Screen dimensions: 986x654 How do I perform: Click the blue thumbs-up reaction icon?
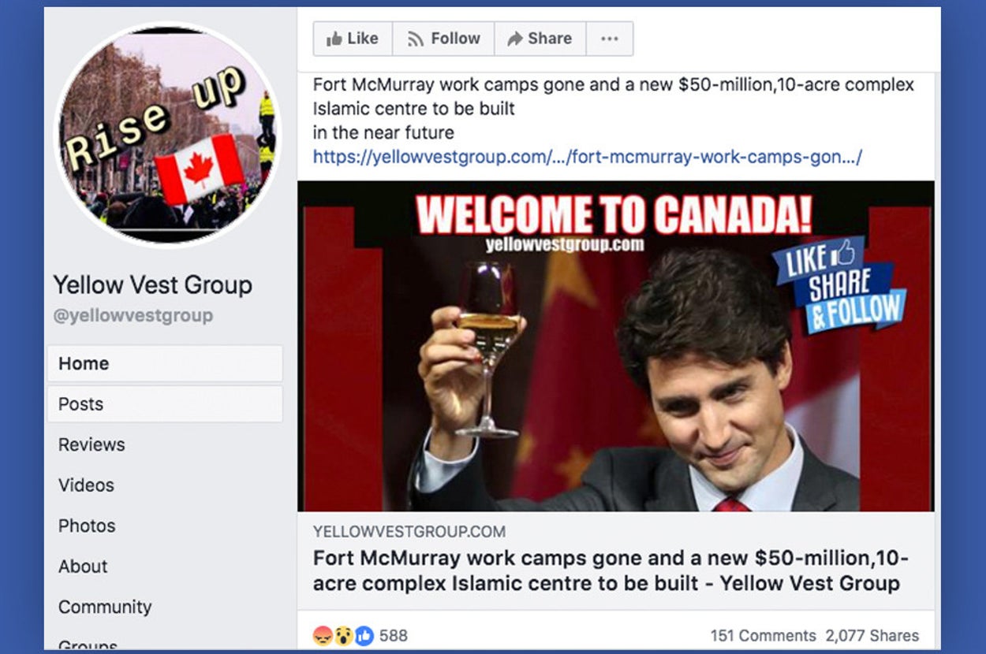point(364,636)
